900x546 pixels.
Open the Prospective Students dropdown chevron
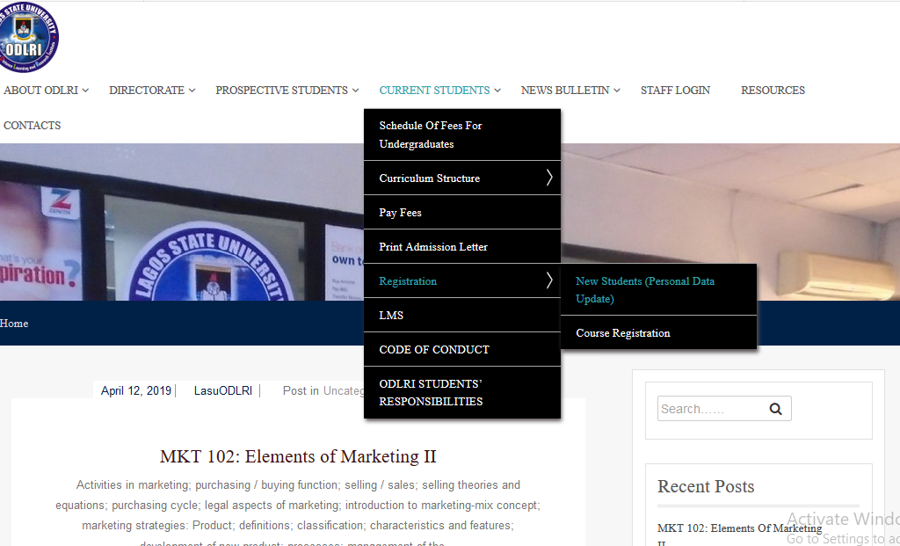click(355, 91)
